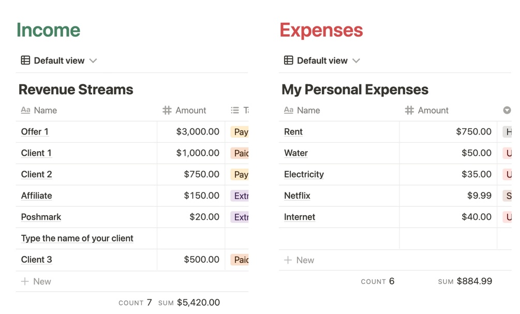The height and width of the screenshot is (314, 520).
Task: Click the purple tag on Affiliate row
Action: [x=241, y=196]
